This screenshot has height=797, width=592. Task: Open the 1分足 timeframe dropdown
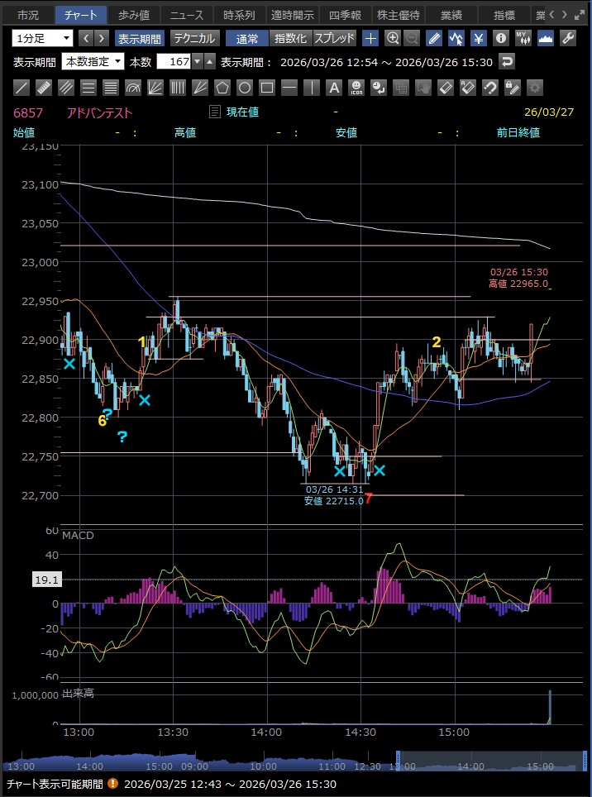pyautogui.click(x=42, y=38)
